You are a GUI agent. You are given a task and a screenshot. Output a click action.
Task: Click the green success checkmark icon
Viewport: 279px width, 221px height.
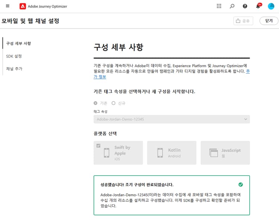(241, 185)
